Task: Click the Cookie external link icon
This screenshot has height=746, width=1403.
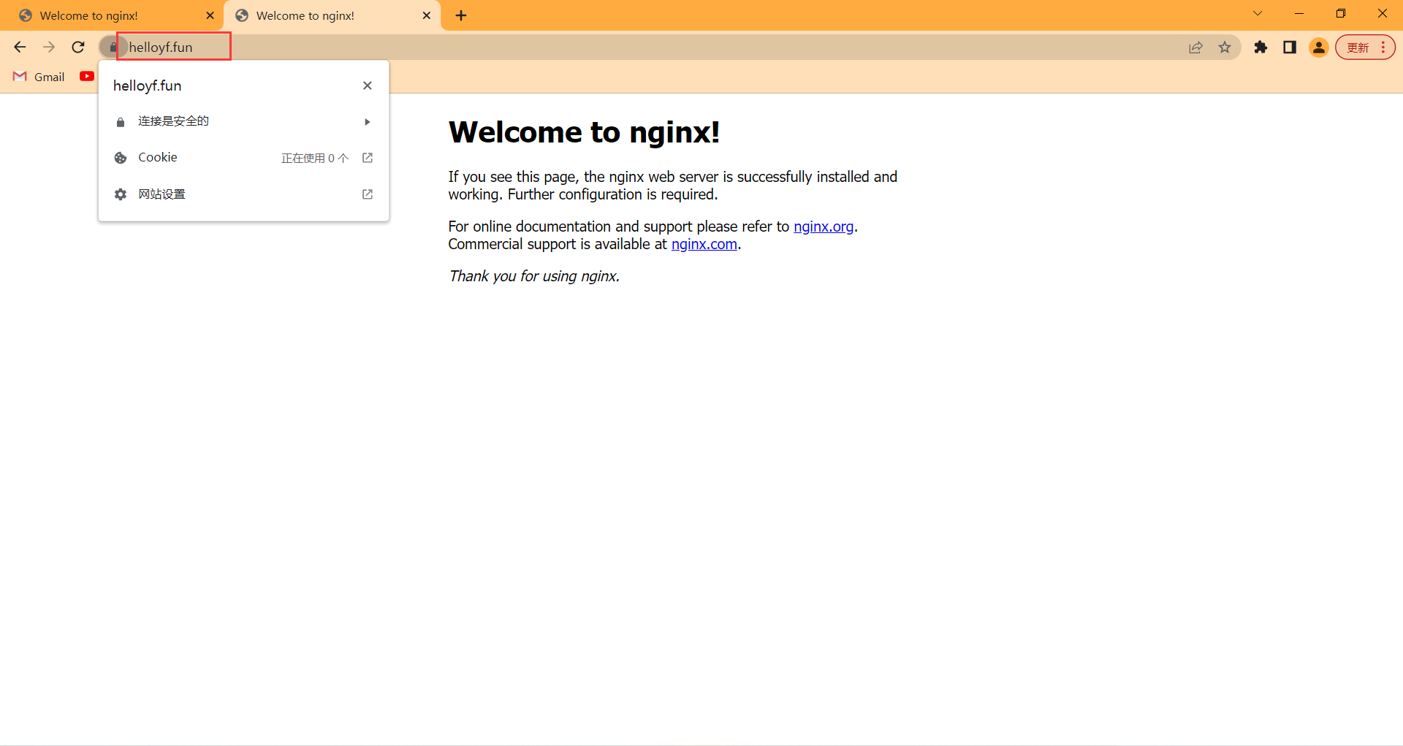Action: click(368, 158)
